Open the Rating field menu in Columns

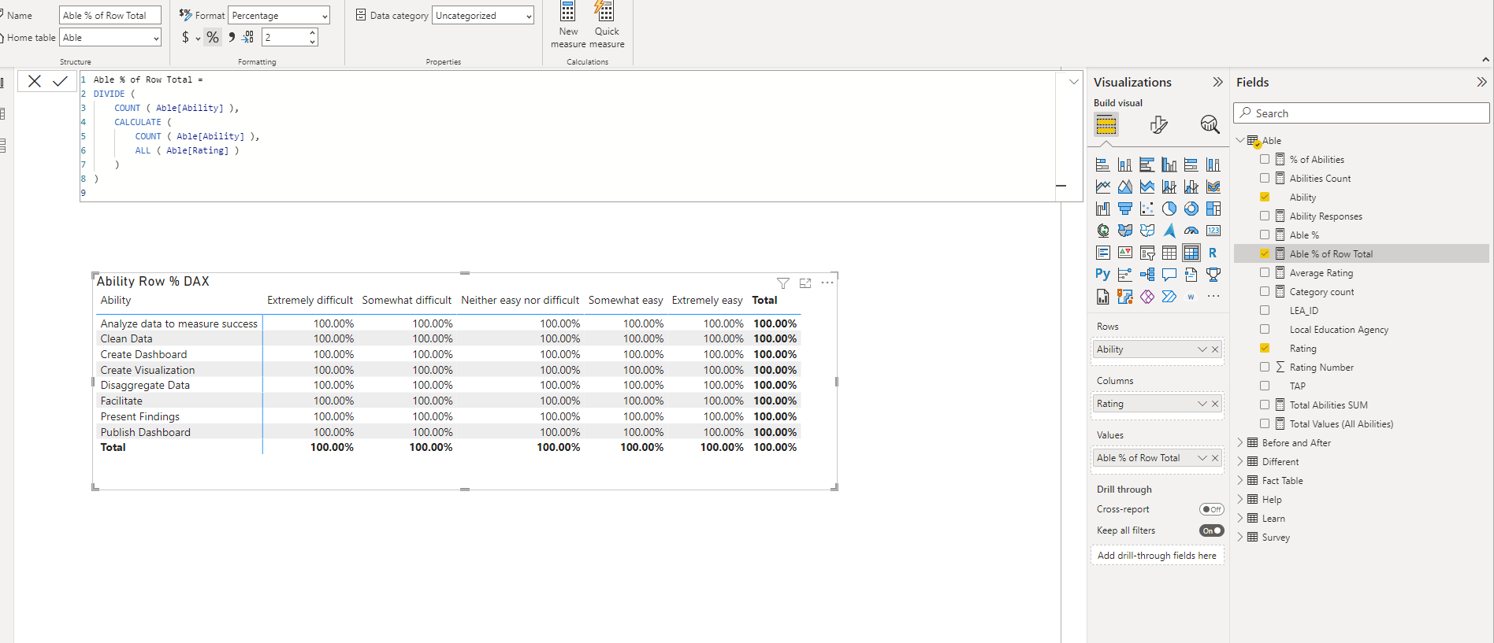(1202, 404)
